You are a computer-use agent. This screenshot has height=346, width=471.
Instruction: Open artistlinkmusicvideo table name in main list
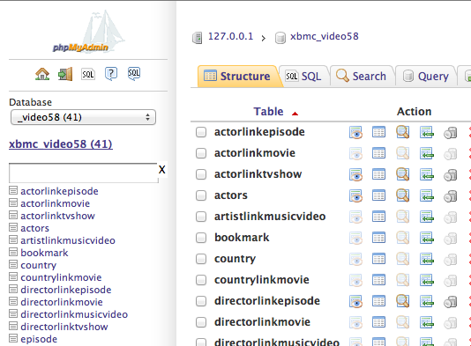[x=270, y=217]
